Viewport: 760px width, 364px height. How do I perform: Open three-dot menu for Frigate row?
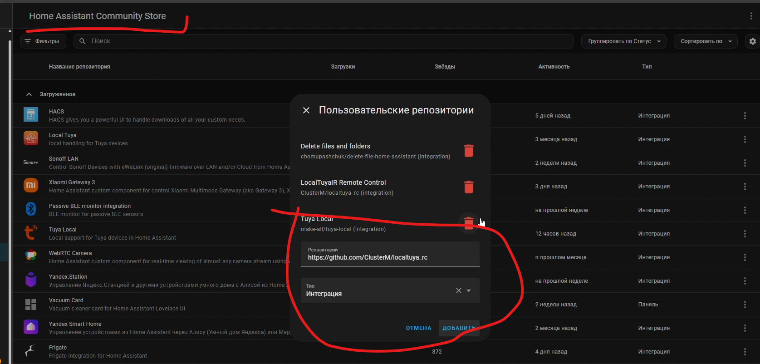pyautogui.click(x=745, y=352)
